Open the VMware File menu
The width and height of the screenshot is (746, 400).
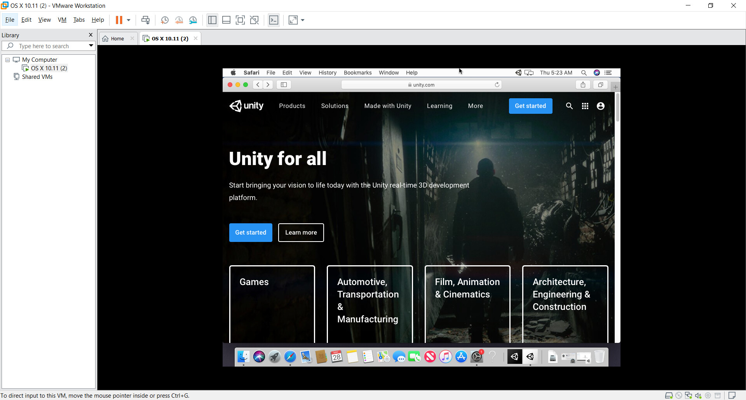click(x=10, y=20)
